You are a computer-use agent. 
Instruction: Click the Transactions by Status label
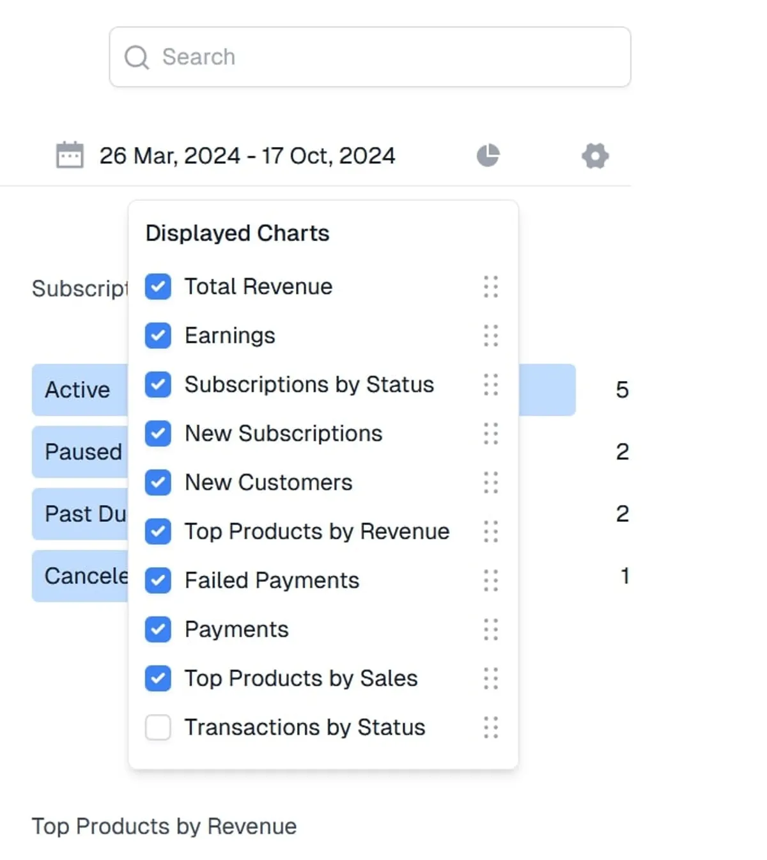tap(305, 728)
